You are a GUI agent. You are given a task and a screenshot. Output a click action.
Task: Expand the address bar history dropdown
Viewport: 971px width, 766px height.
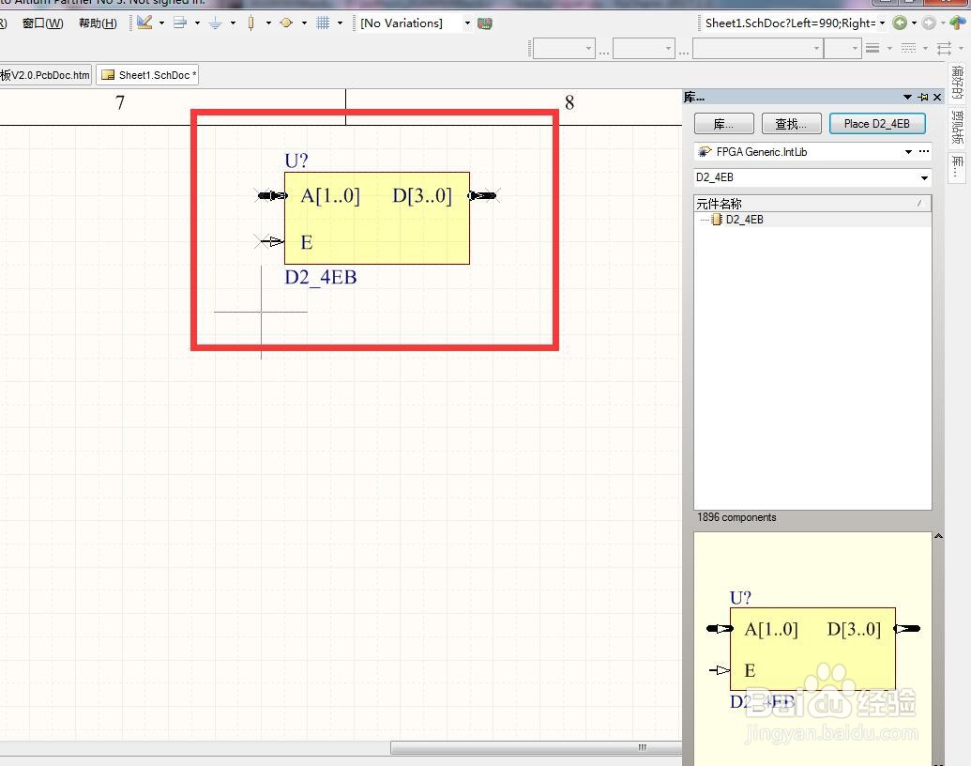coord(883,23)
